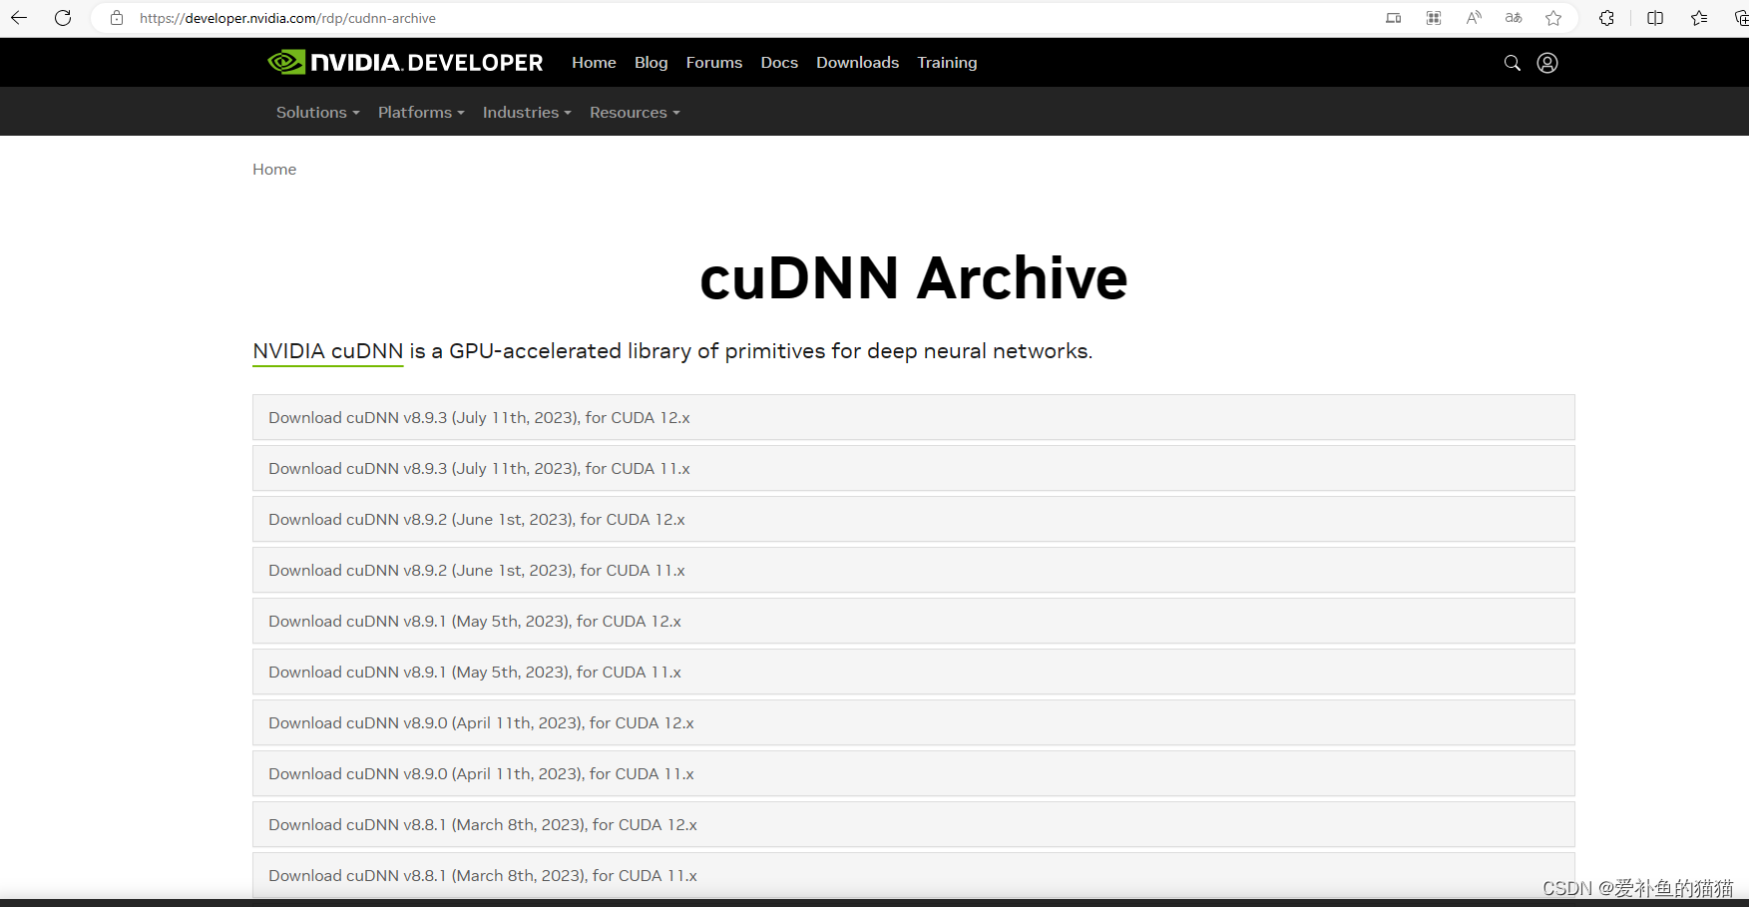Expand cuDNN v8.9.2 for CUDA 11.x

[913, 570]
